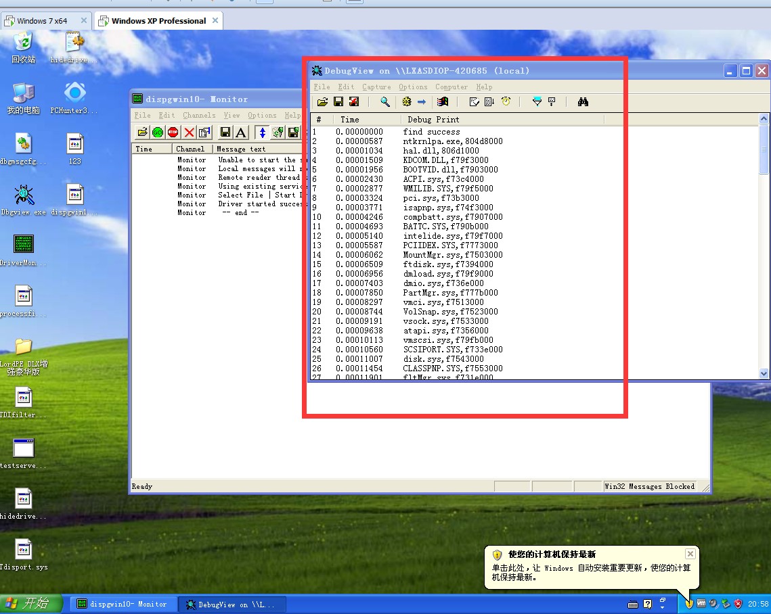Select the DriverMon desktop icon
The height and width of the screenshot is (614, 771).
[x=23, y=250]
